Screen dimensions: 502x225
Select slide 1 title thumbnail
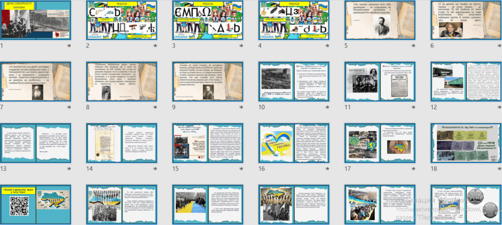pyautogui.click(x=36, y=20)
